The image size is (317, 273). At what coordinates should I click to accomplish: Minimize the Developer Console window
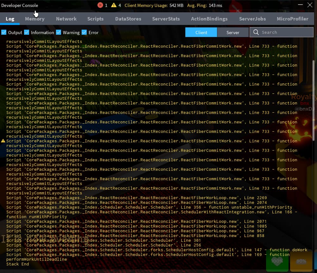click(x=301, y=5)
